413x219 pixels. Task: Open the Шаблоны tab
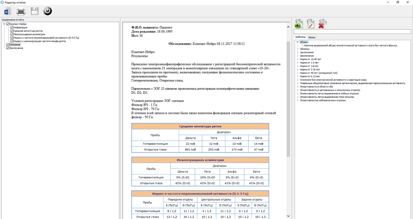300,37
